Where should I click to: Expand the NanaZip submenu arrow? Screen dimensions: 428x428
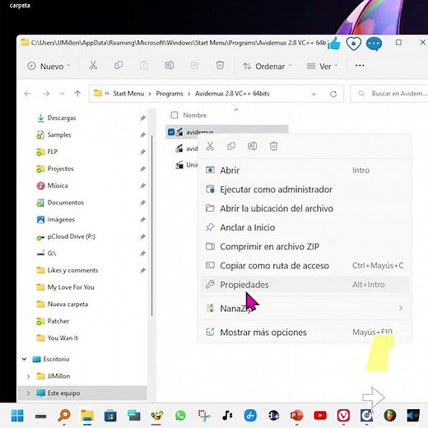[x=401, y=308]
